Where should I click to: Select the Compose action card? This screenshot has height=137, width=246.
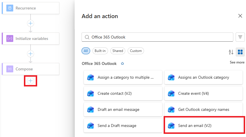click(x=31, y=69)
